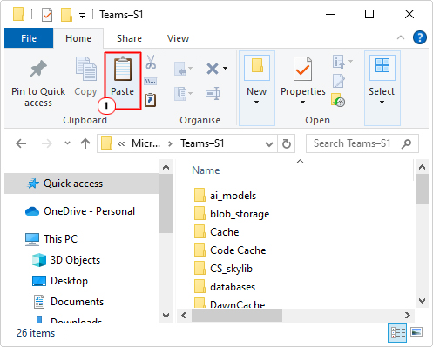Click the Teams–S1 breadcrumb segment
The image size is (433, 347).
(202, 143)
